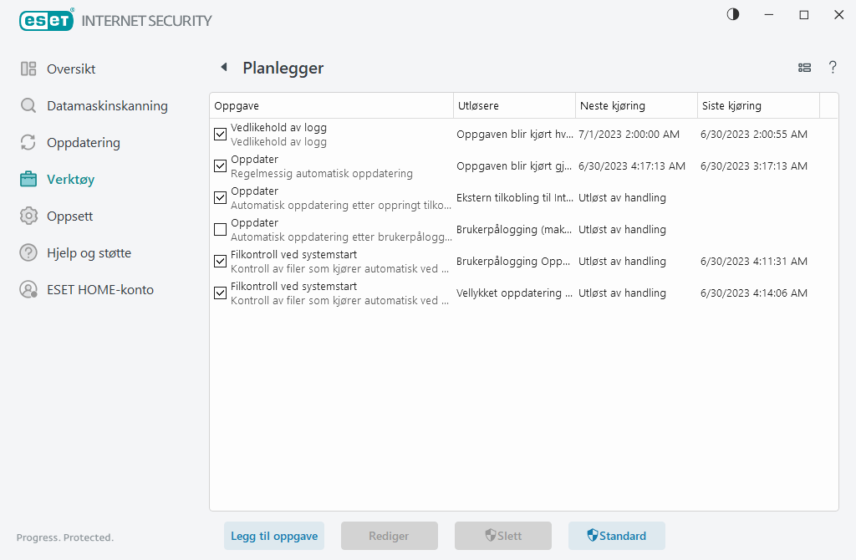Click the Datamaskinskanning magnifier icon

[x=28, y=106]
